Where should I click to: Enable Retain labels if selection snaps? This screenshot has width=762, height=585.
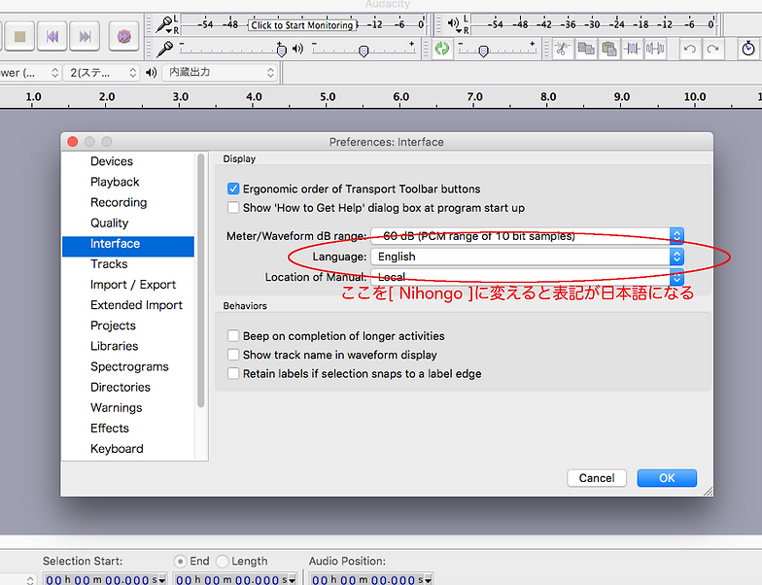coord(233,373)
